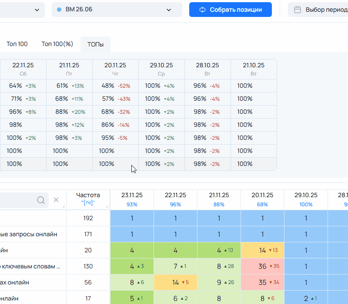Click the calendar icon for period selection

(x=298, y=10)
